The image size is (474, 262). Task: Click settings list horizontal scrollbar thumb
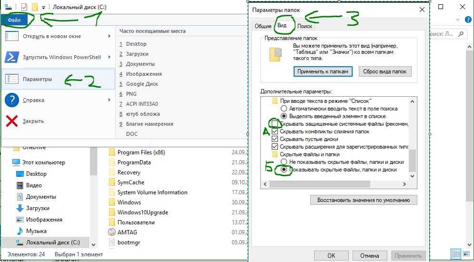pyautogui.click(x=319, y=184)
